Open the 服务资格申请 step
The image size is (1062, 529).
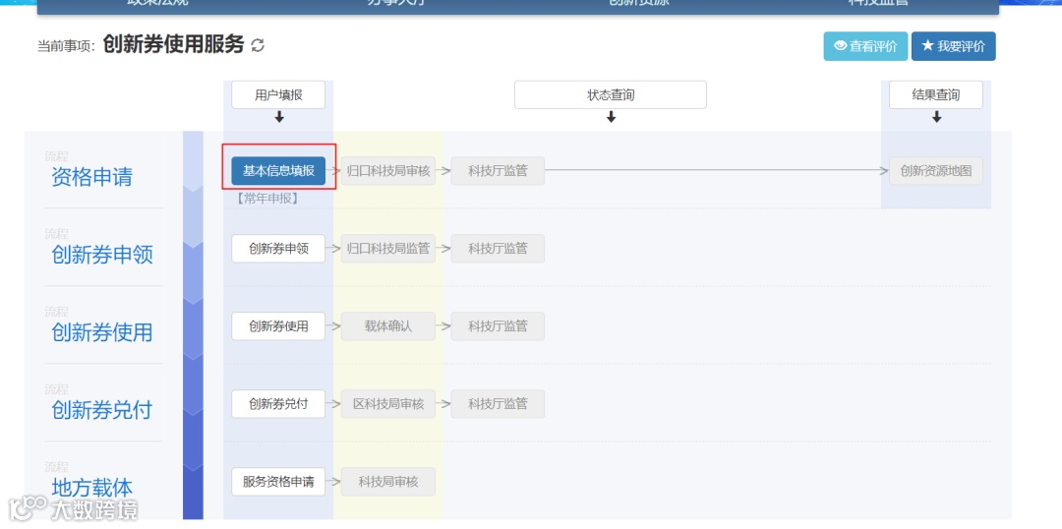[x=278, y=482]
